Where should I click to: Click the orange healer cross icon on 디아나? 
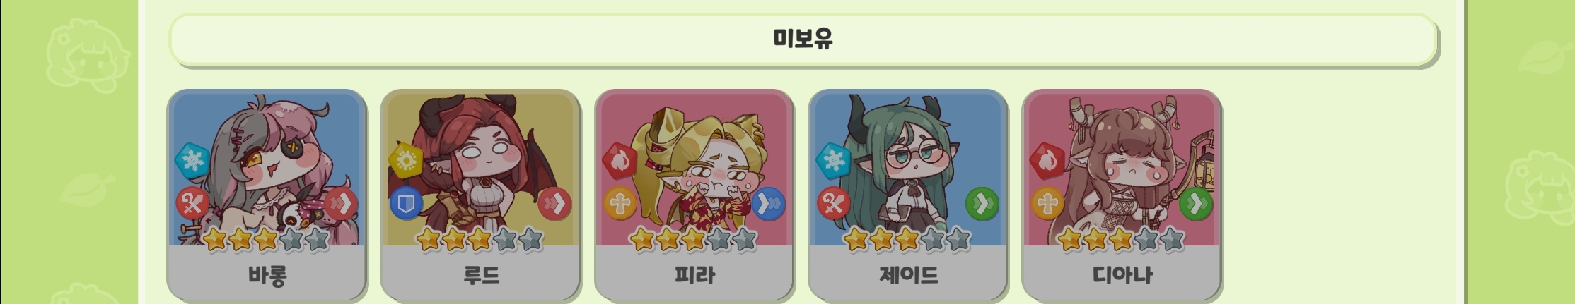[1047, 205]
